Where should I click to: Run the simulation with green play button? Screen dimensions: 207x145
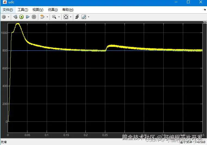point(21,17)
